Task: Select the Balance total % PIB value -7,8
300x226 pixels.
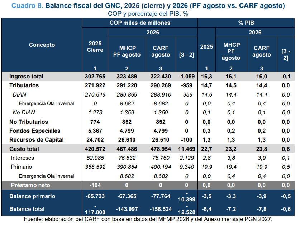Action: pyautogui.click(x=262, y=209)
